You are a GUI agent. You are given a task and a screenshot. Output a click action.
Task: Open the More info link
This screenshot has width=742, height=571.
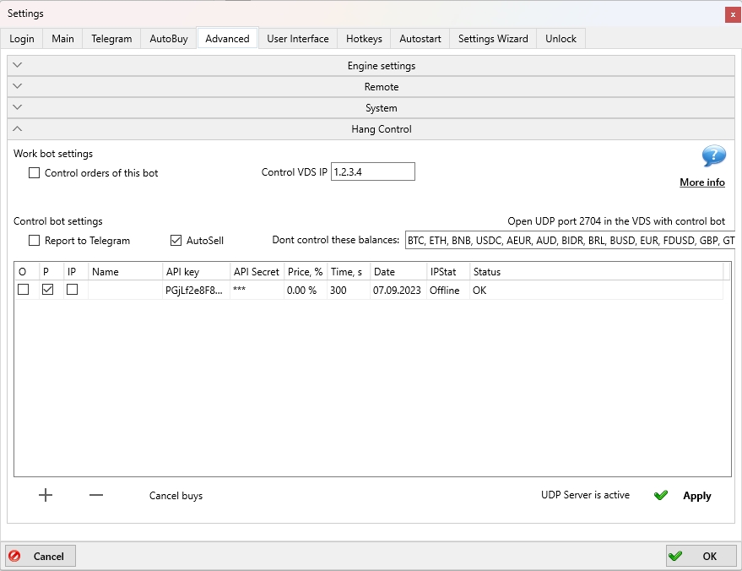[701, 182]
